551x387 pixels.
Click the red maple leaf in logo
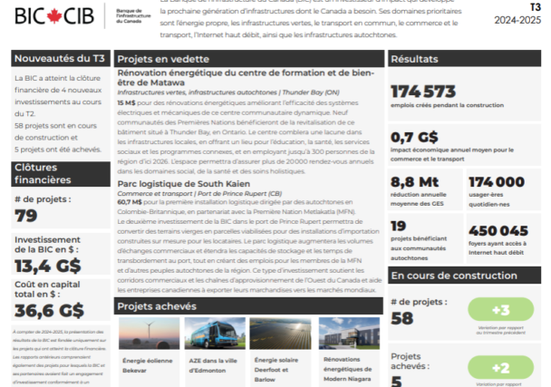pyautogui.click(x=54, y=15)
